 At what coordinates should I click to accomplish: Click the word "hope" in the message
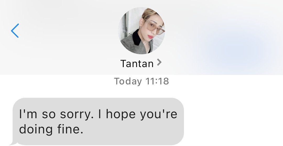[x=121, y=115]
